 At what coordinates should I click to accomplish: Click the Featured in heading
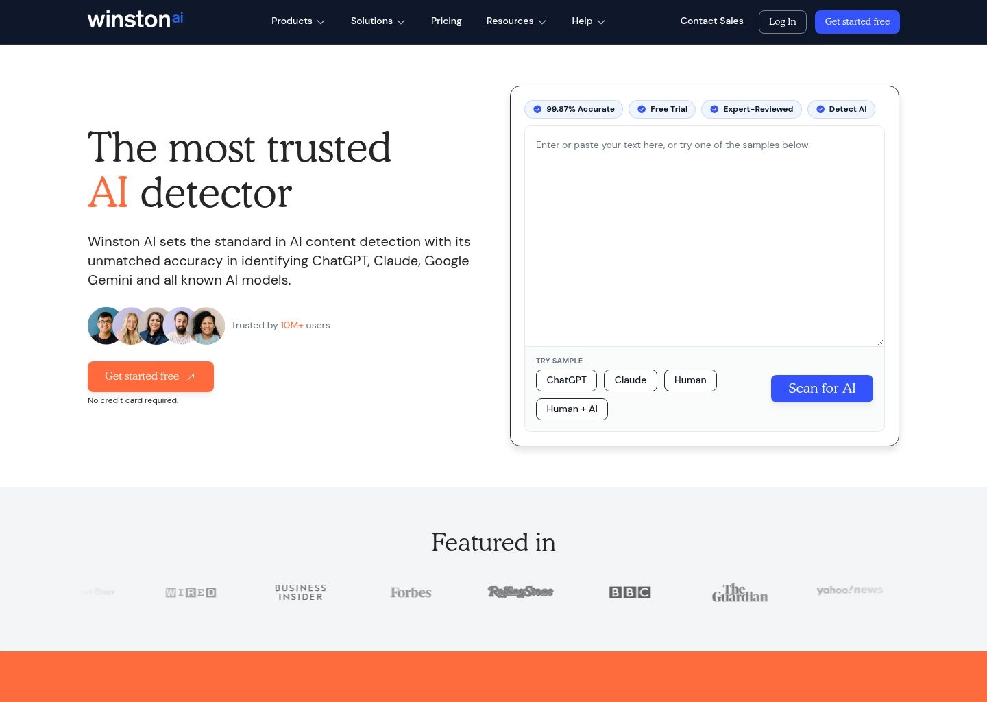[x=493, y=542]
